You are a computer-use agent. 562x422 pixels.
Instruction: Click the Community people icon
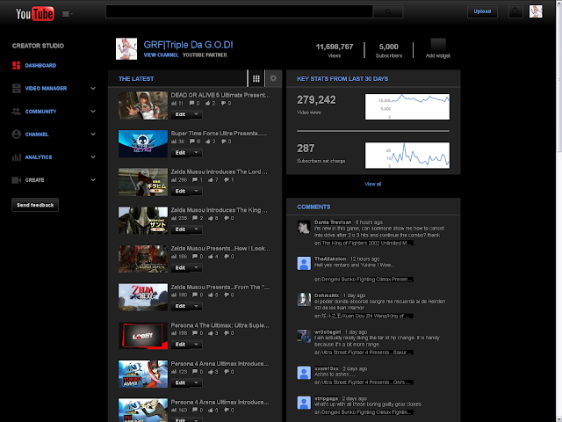[x=16, y=112]
